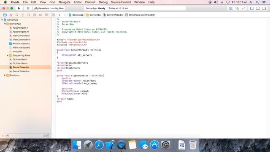Place cursor on the -(void)StopServer line
270x152 pixels.
pyautogui.click(x=68, y=68)
